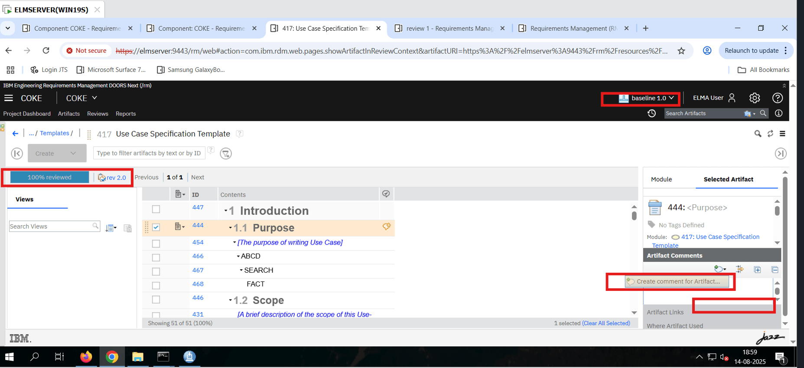The height and width of the screenshot is (368, 804).
Task: Tick the checkbox for artifact 446
Action: coord(156,300)
